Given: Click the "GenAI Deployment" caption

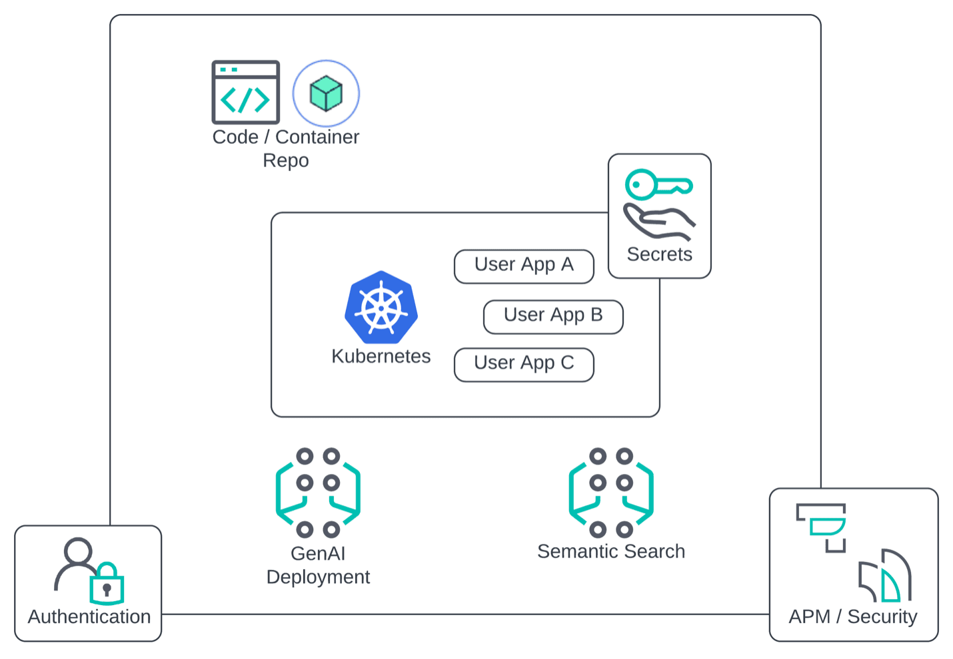Looking at the screenshot, I should click(318, 565).
